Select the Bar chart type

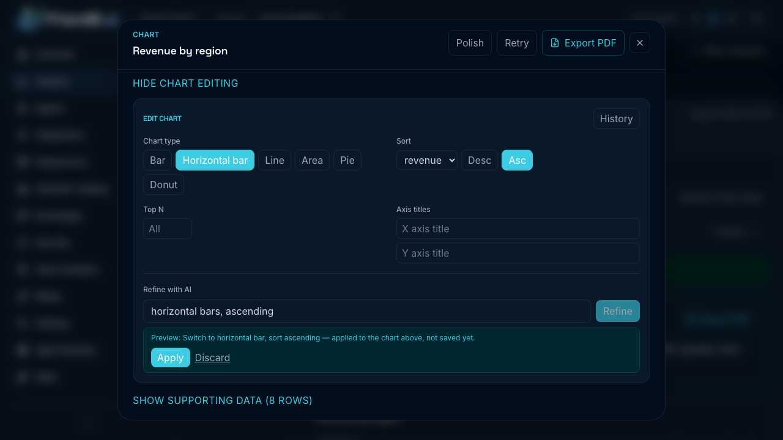click(x=158, y=160)
